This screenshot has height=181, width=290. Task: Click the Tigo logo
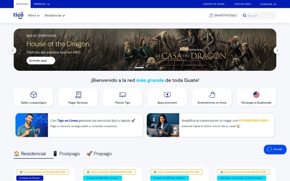(19, 15)
